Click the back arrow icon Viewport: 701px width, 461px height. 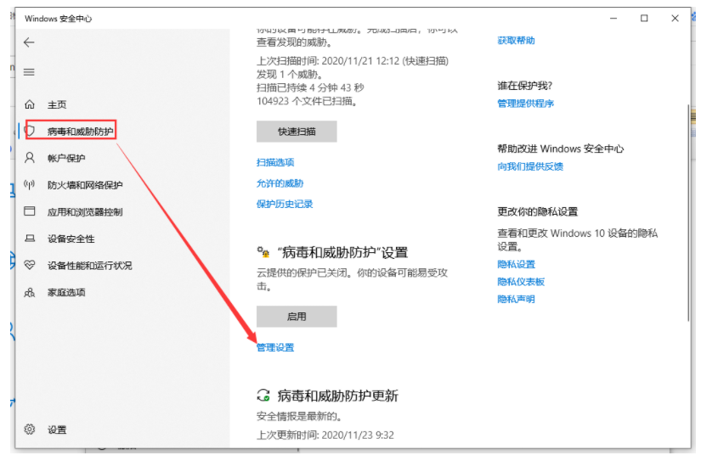pos(29,42)
